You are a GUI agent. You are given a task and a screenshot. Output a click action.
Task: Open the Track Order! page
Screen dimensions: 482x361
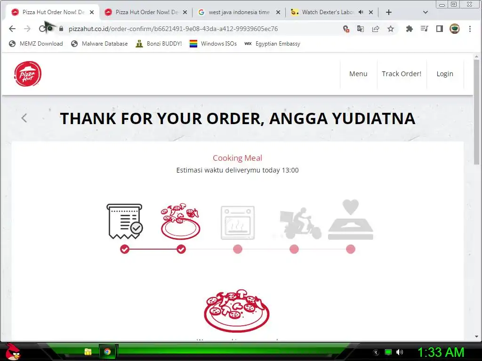coord(402,74)
